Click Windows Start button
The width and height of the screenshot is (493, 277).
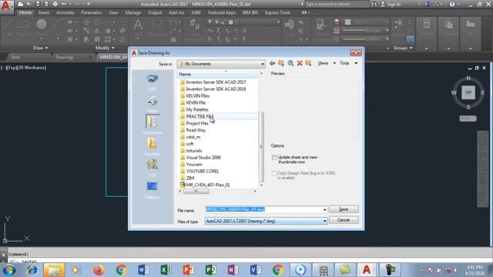(8, 270)
